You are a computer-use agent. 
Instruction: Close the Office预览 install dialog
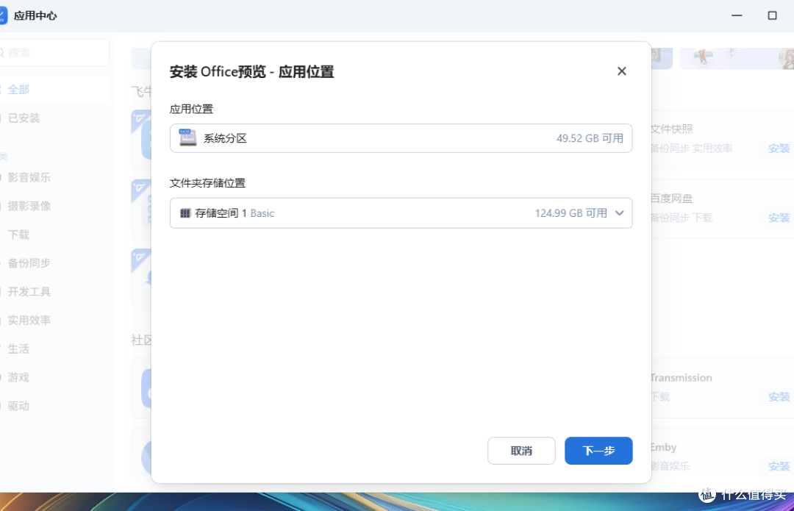pyautogui.click(x=621, y=71)
